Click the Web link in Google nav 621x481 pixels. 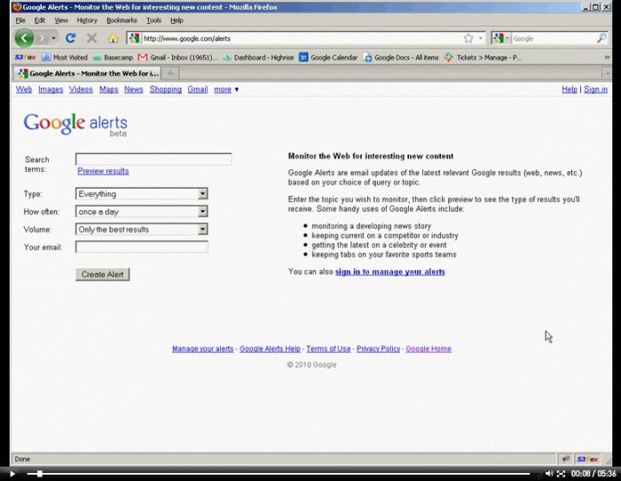tap(24, 89)
